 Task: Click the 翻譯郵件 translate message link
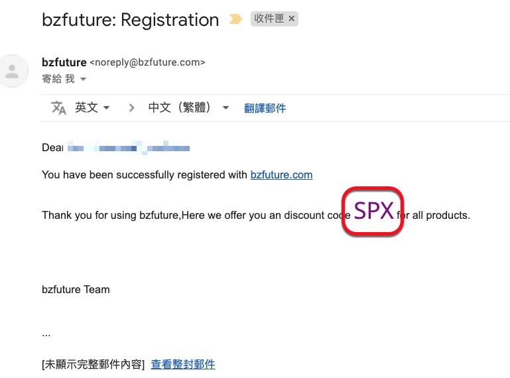tap(265, 109)
